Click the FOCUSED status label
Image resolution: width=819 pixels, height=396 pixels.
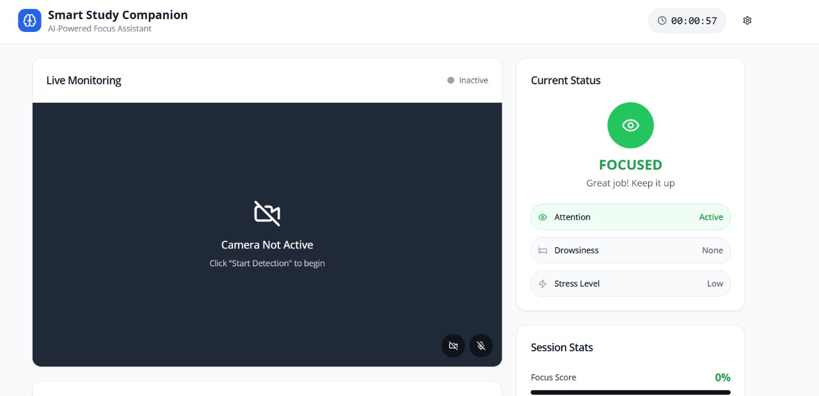630,165
